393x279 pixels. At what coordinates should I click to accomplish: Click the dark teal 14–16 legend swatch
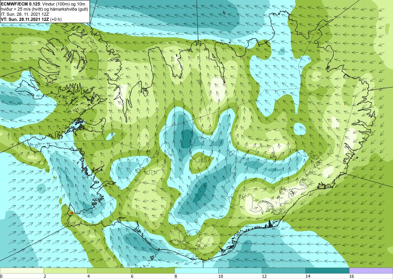(327, 270)
